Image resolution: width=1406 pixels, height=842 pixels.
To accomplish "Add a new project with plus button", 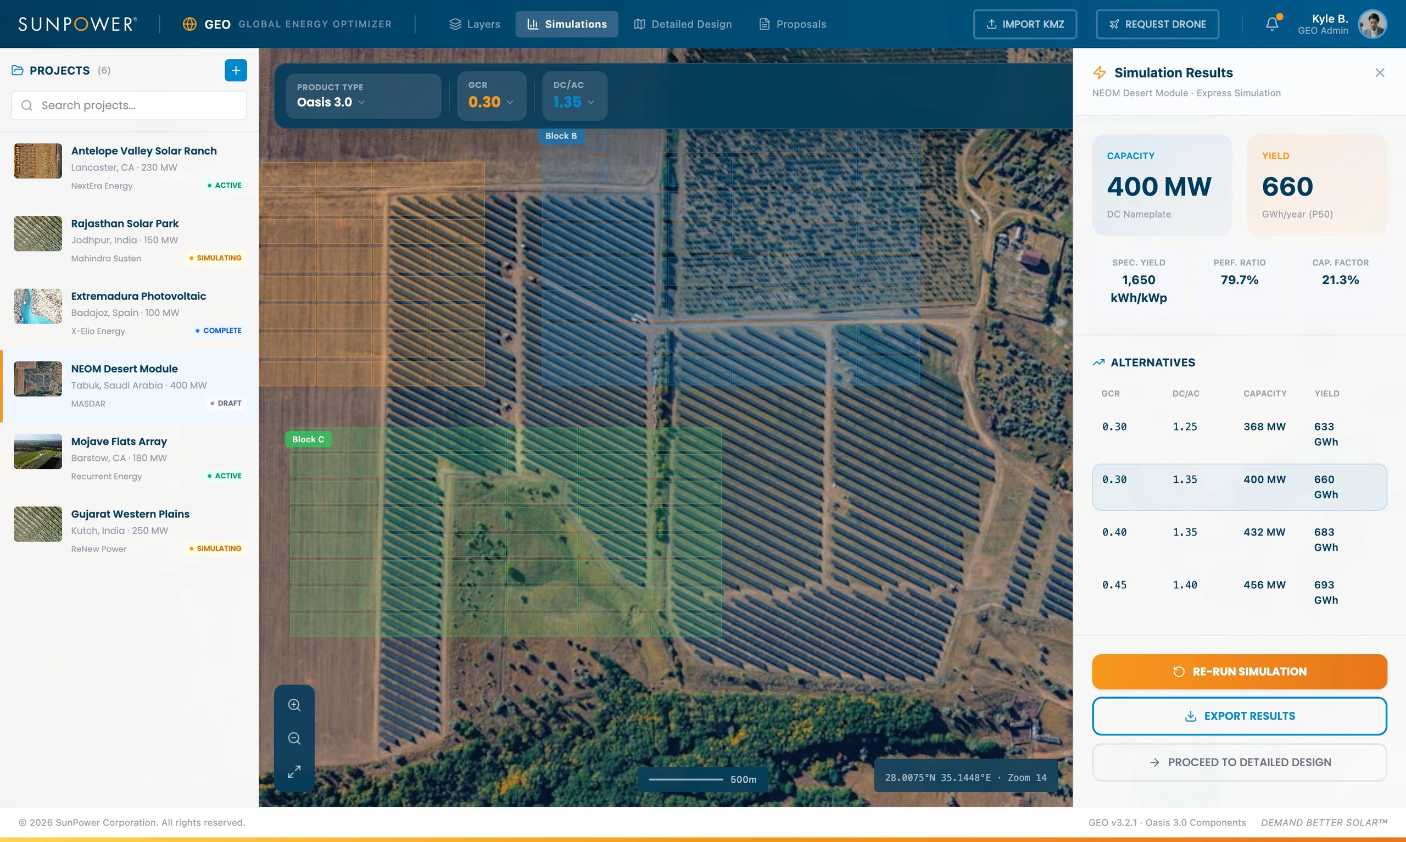I will click(x=236, y=70).
